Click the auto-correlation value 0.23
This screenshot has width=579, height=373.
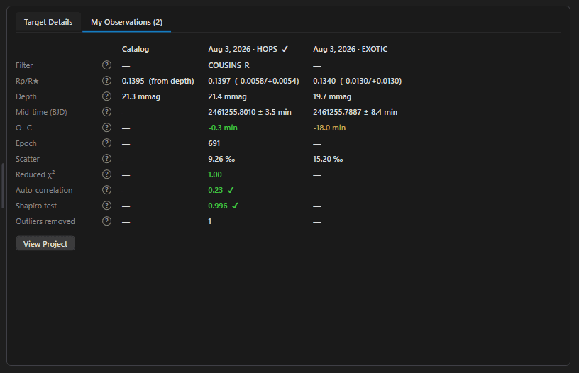[215, 190]
